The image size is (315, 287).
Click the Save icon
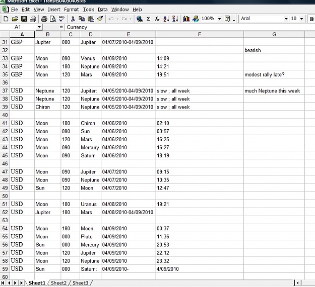pyautogui.click(x=24, y=19)
